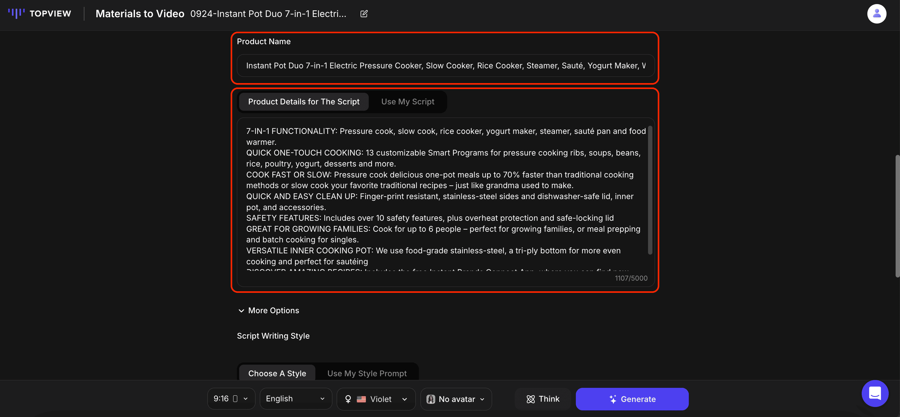Open the English language dropdown
Screen dimensions: 900x417
295,399
